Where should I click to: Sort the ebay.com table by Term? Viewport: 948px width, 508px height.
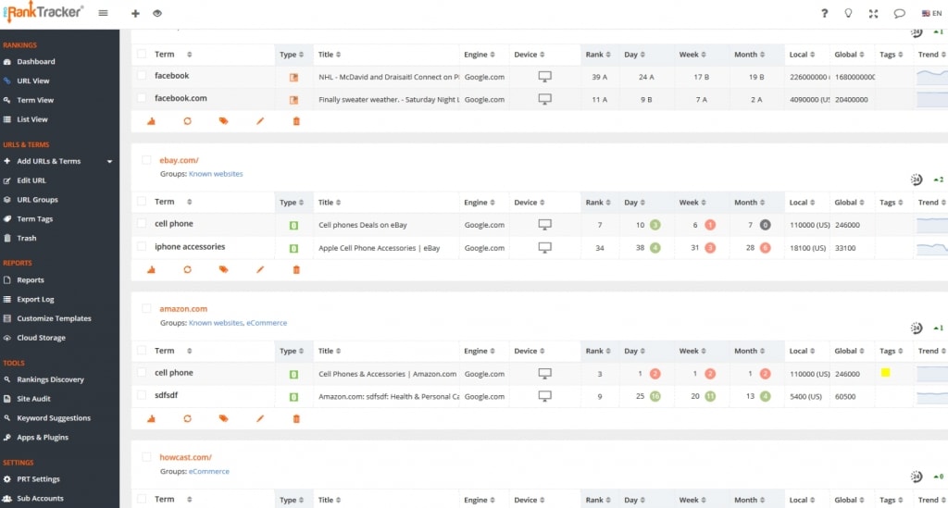coord(173,202)
